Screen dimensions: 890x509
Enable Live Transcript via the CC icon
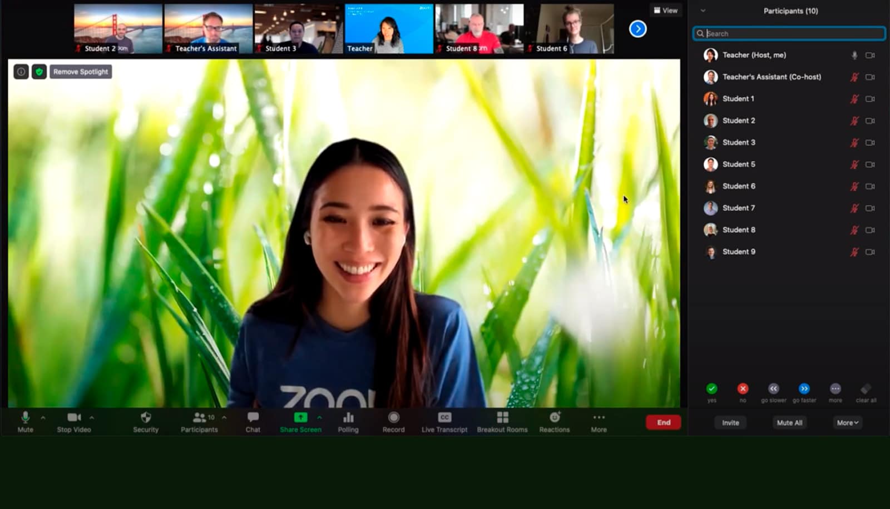pyautogui.click(x=444, y=421)
